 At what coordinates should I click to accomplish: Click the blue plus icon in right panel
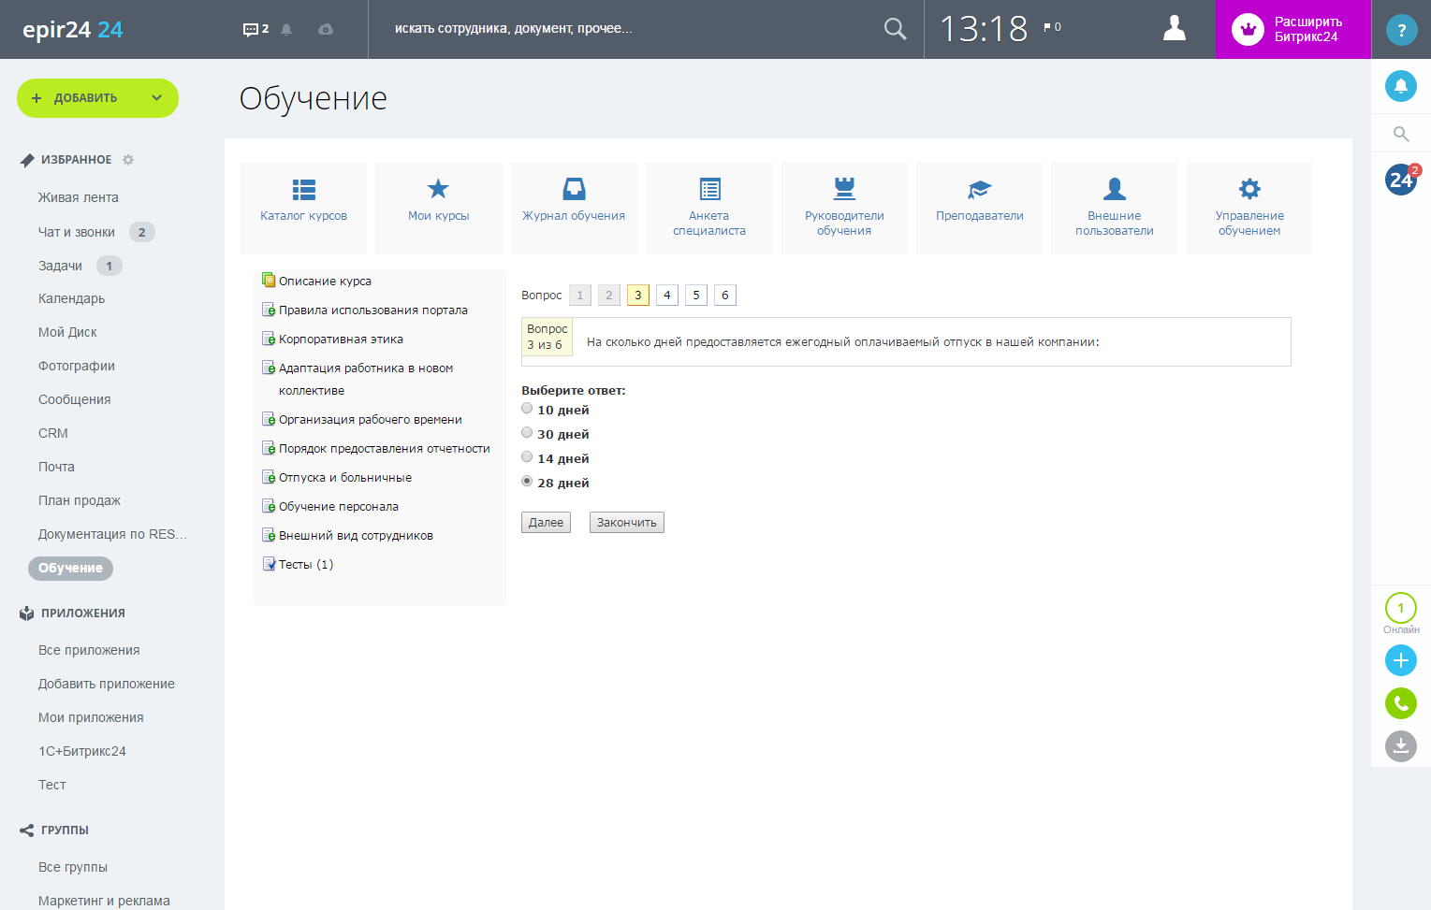1401,660
